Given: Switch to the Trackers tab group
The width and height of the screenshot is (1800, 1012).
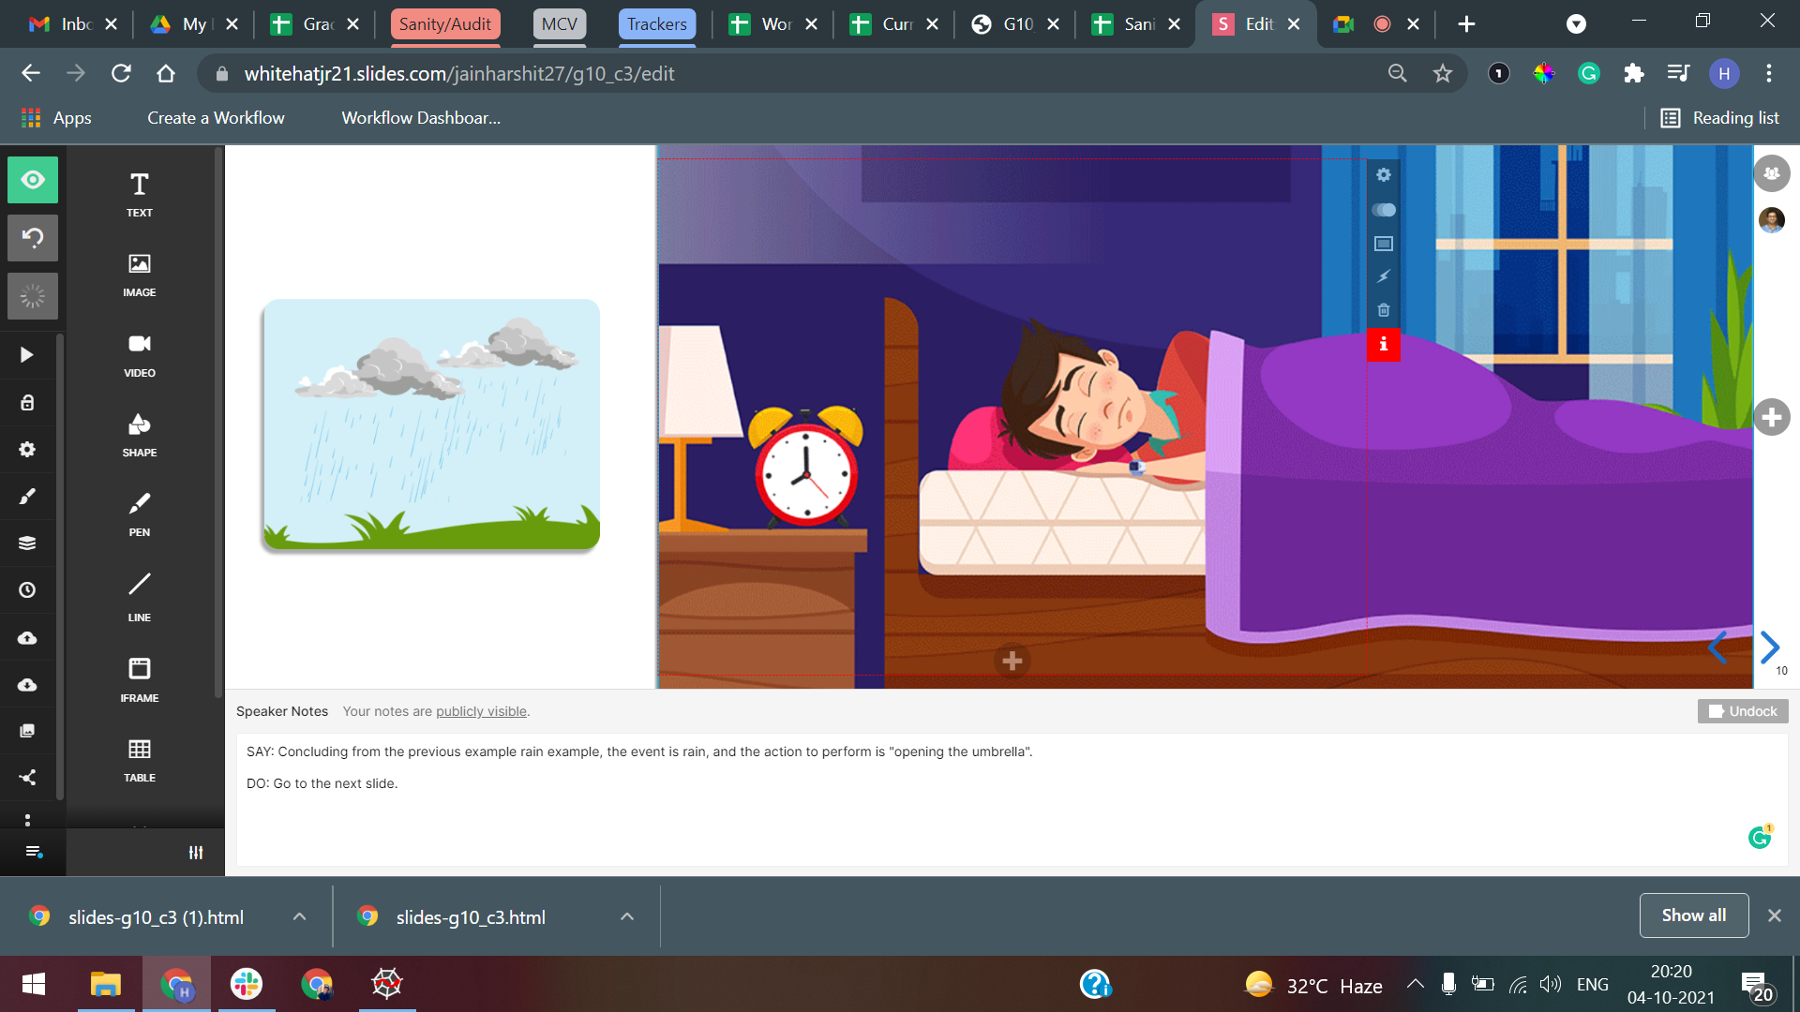Looking at the screenshot, I should [656, 24].
